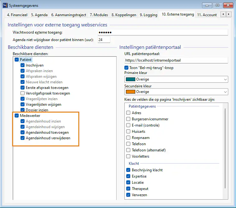Disable the Toon "Bel-mij-terug"-knop option
Screen dimensions: 236x208
(127, 67)
